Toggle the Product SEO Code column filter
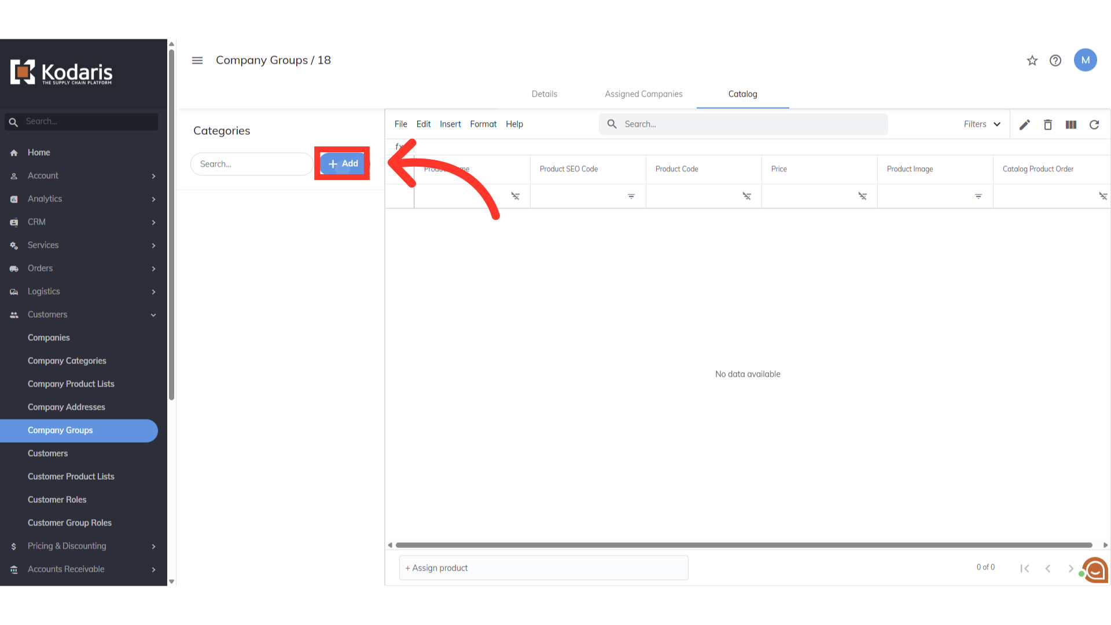Viewport: 1111px width, 625px height. (x=631, y=197)
